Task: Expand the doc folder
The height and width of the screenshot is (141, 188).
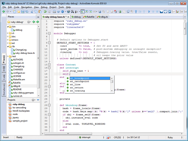Action: coord(8,37)
